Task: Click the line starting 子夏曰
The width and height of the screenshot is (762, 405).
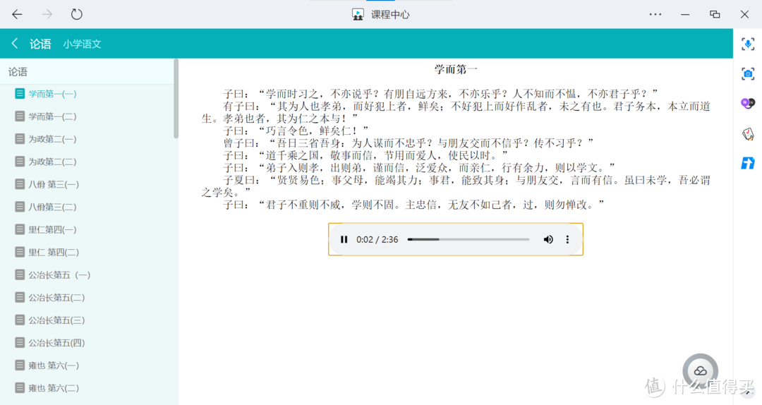Action: pyautogui.click(x=456, y=186)
